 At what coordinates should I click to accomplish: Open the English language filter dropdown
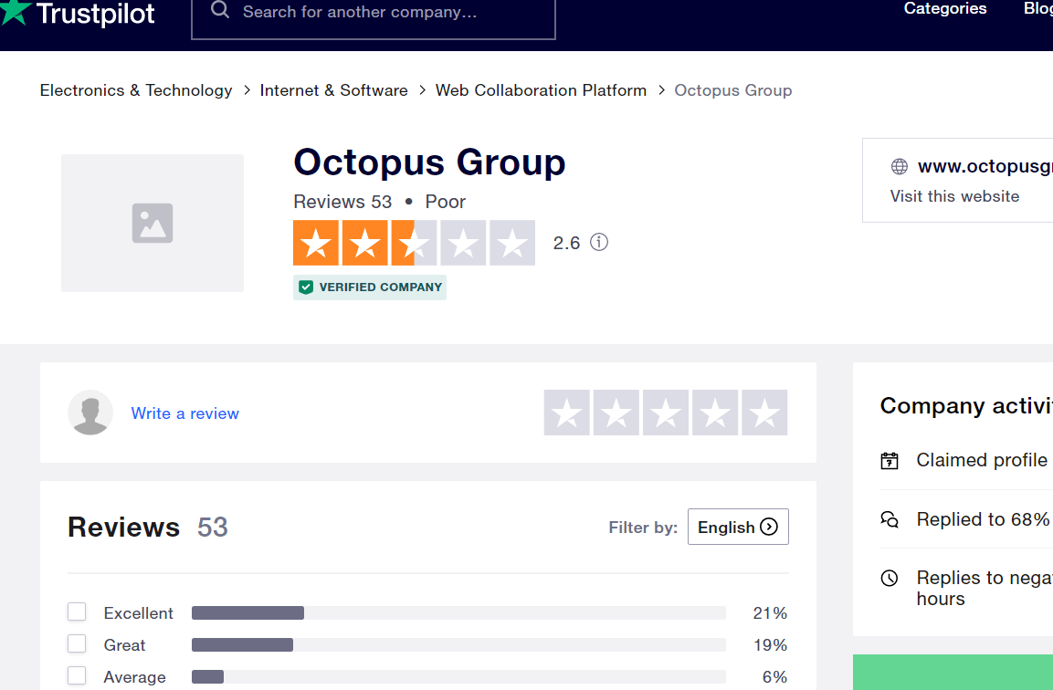738,527
